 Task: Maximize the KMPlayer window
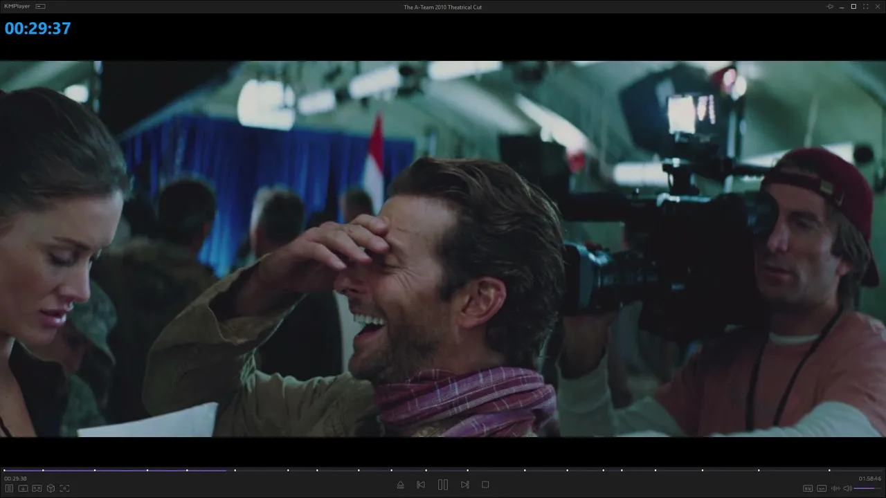coord(853,6)
